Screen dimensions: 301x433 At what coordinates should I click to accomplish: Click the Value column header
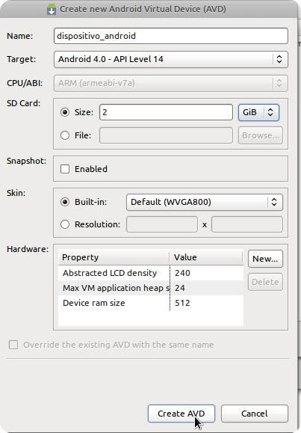click(206, 257)
